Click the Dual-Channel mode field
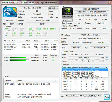This screenshot has height=102, width=112. [x=84, y=58]
